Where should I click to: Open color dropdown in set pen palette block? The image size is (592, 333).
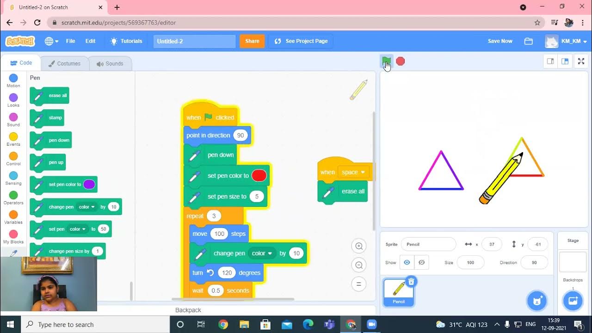click(x=78, y=229)
